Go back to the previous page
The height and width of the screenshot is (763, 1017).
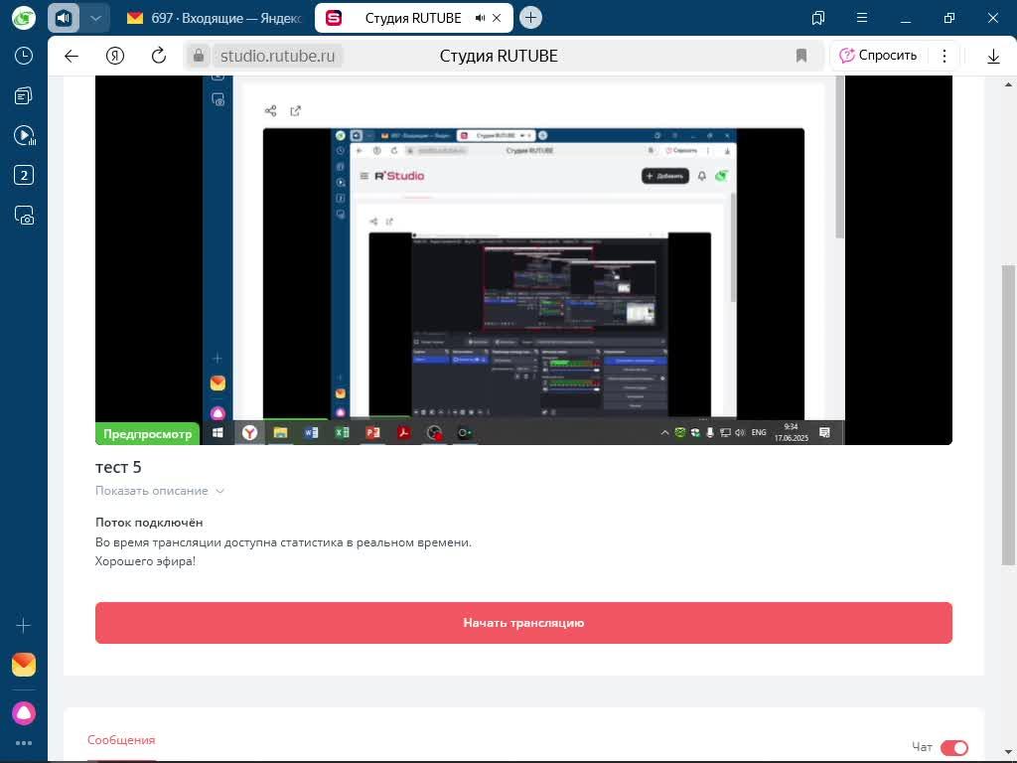pyautogui.click(x=72, y=56)
